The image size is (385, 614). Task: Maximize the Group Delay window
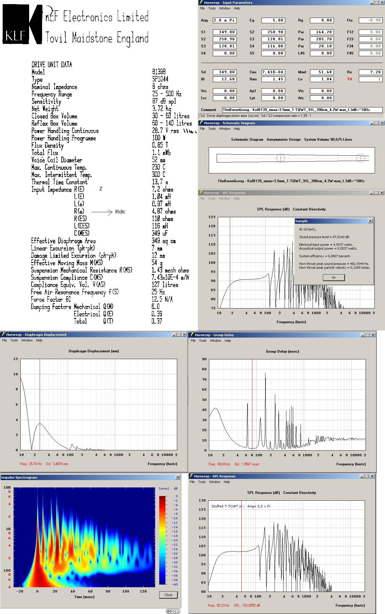(368, 335)
